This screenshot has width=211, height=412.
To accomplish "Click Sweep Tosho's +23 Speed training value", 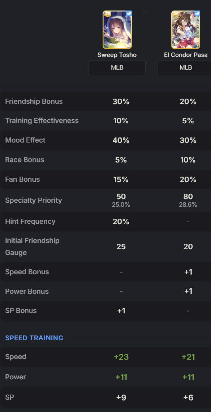I will click(x=121, y=357).
